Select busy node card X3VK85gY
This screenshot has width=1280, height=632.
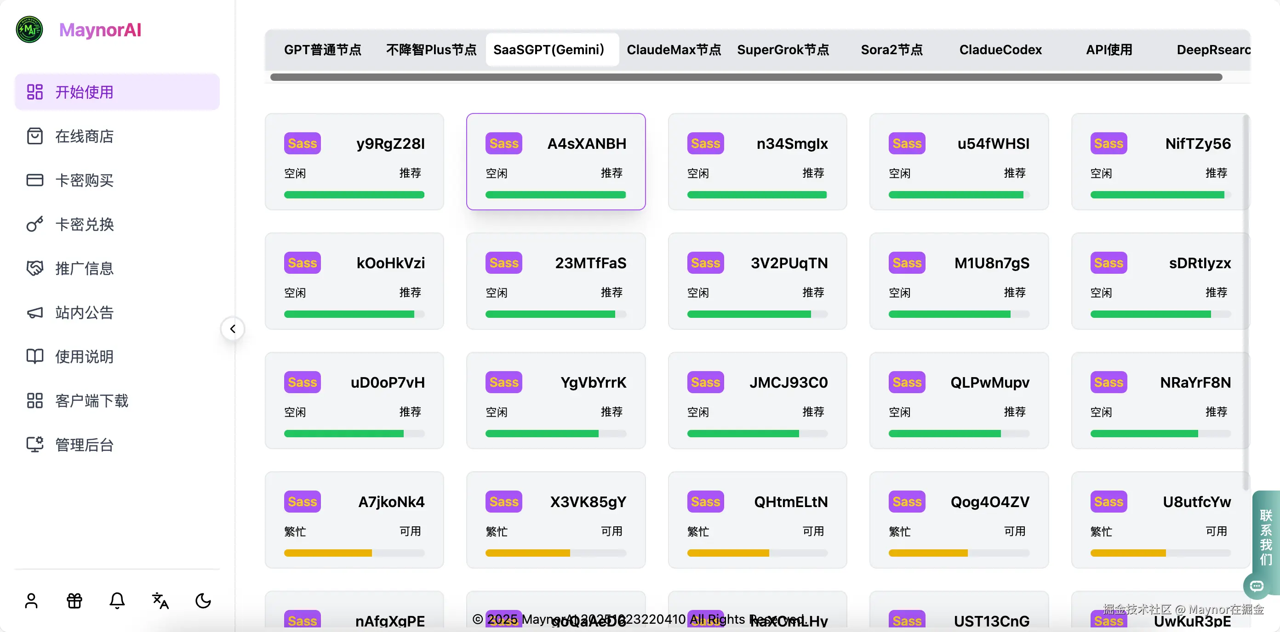tap(555, 519)
